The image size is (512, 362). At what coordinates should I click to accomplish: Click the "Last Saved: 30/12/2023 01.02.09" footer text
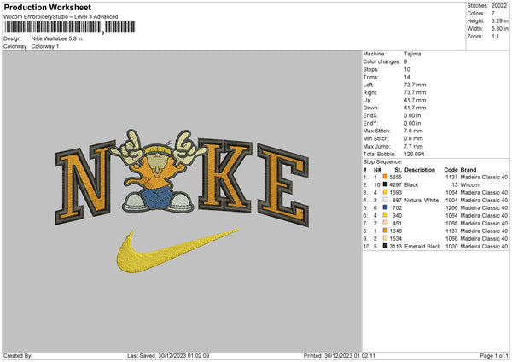tap(168, 355)
